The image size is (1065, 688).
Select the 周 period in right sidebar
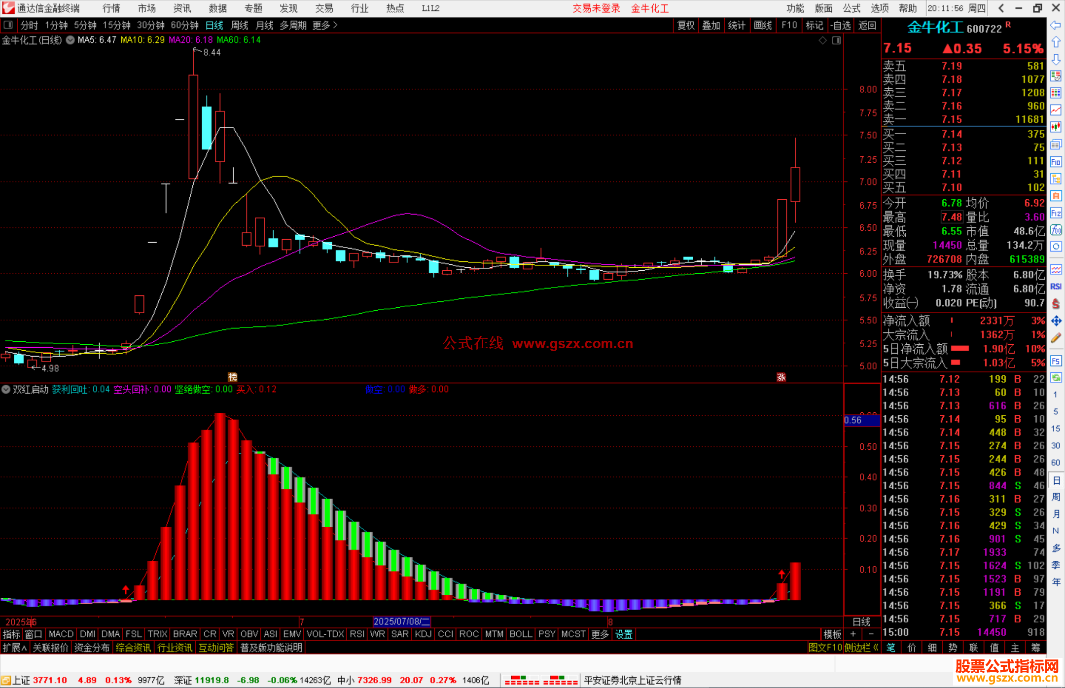pyautogui.click(x=1056, y=497)
